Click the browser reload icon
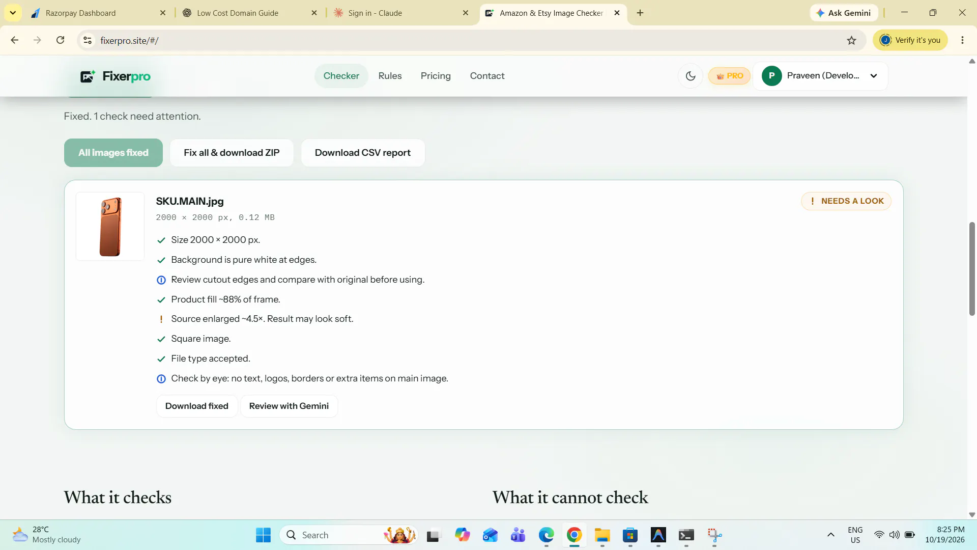The image size is (977, 550). click(x=60, y=40)
